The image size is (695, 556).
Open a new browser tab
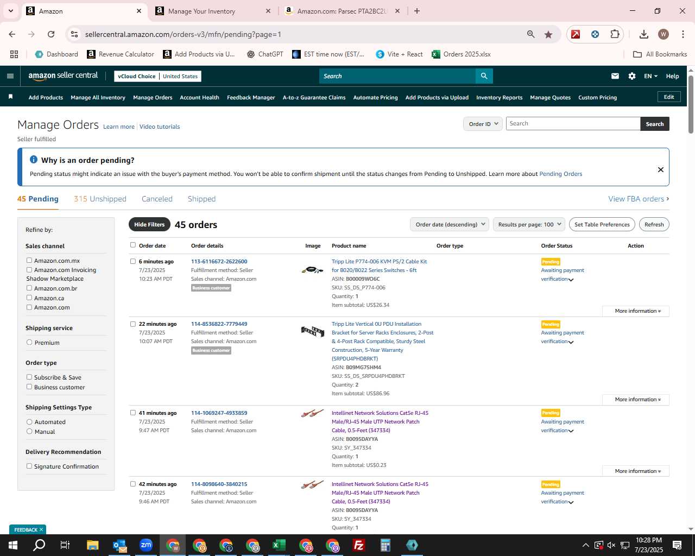[417, 11]
